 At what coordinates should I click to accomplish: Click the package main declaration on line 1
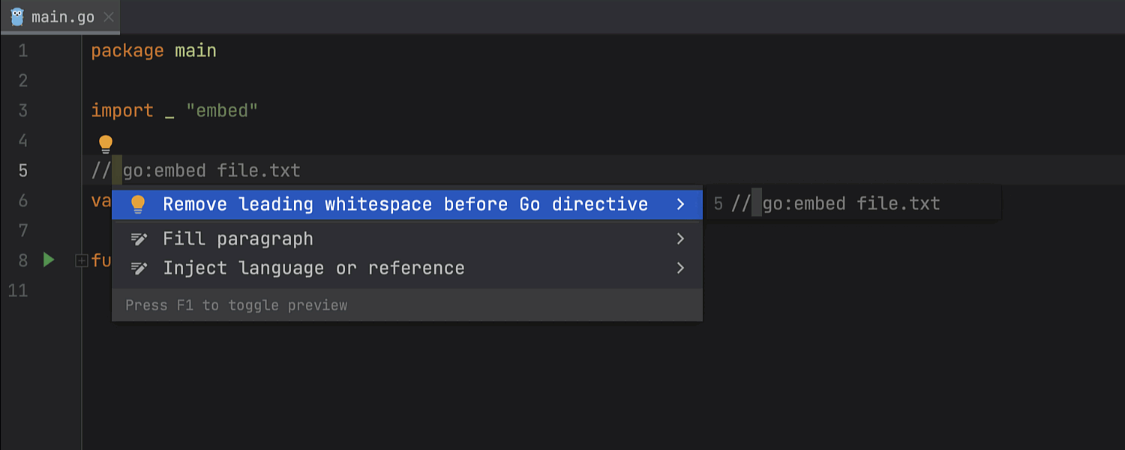tap(154, 51)
